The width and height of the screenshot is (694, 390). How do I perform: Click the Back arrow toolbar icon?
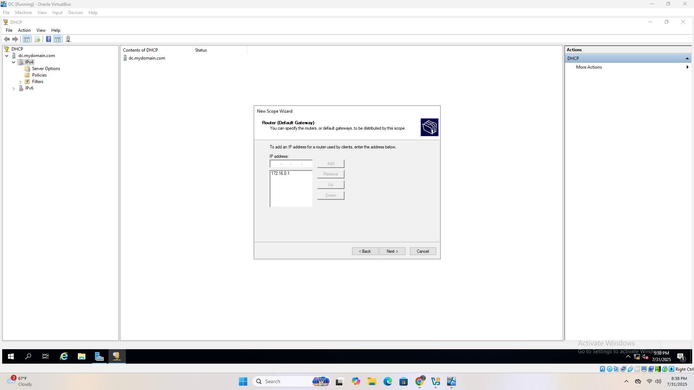click(x=7, y=39)
